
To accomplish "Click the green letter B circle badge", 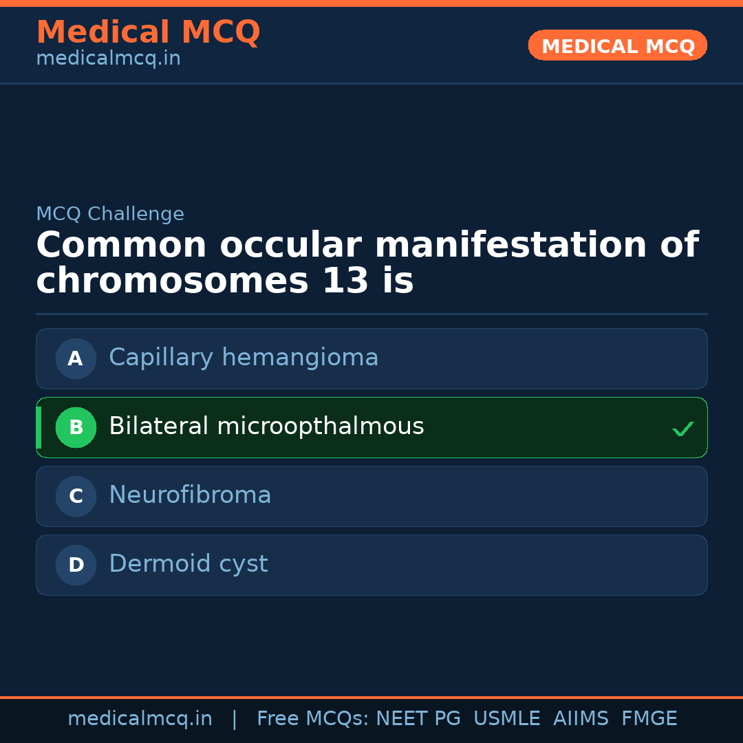I will click(76, 427).
